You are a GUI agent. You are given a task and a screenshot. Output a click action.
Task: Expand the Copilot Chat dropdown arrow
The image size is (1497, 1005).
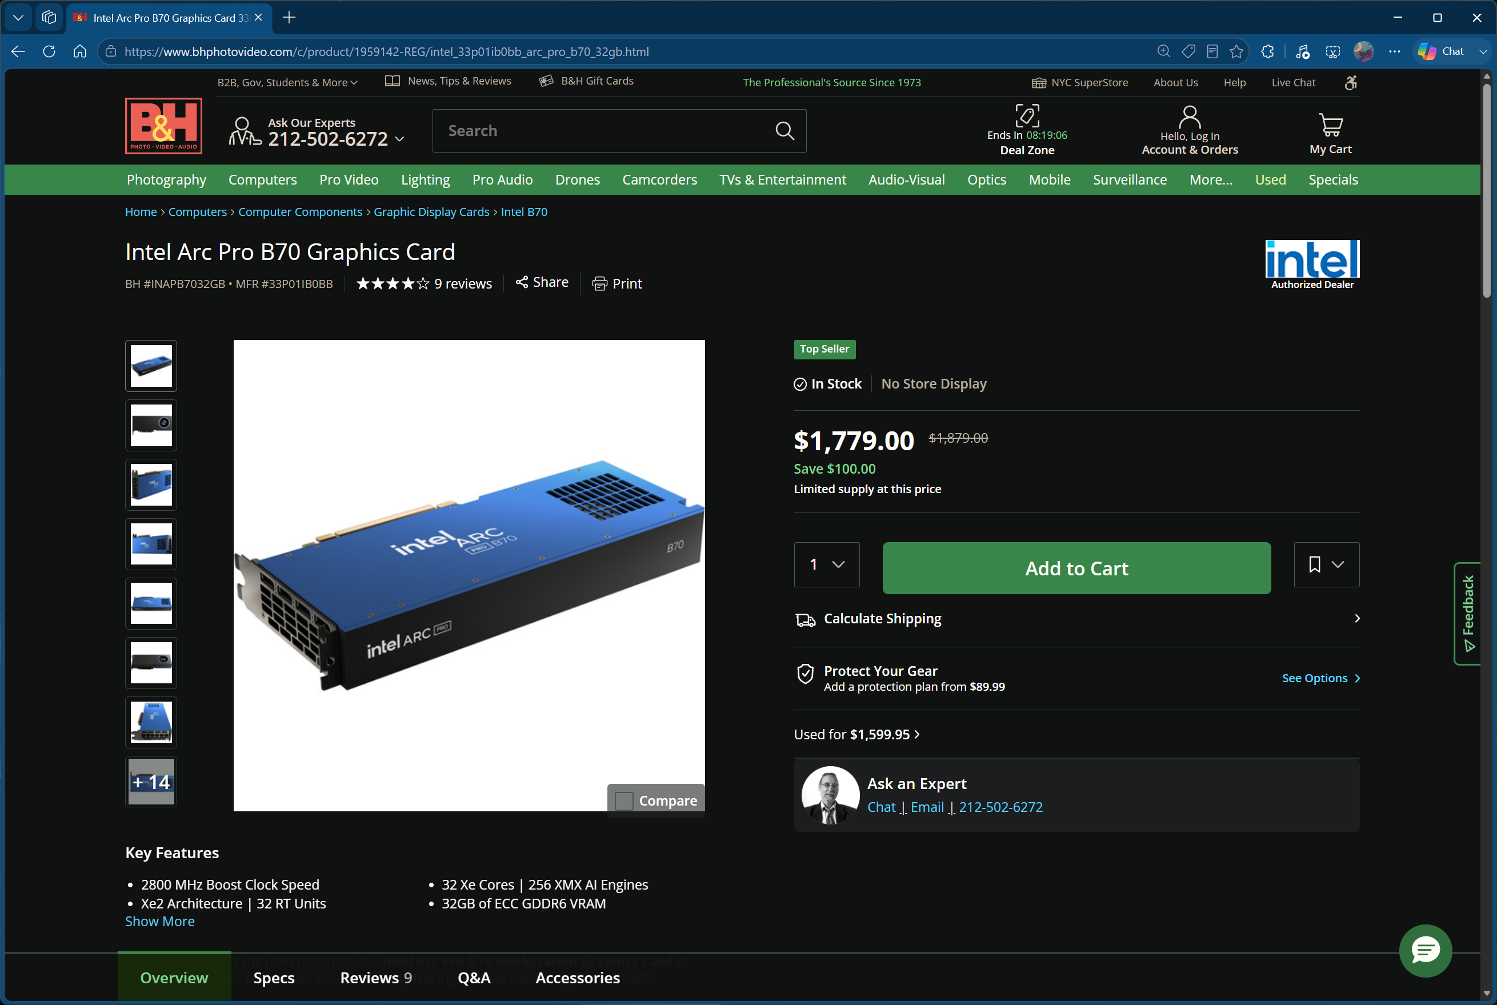point(1482,51)
